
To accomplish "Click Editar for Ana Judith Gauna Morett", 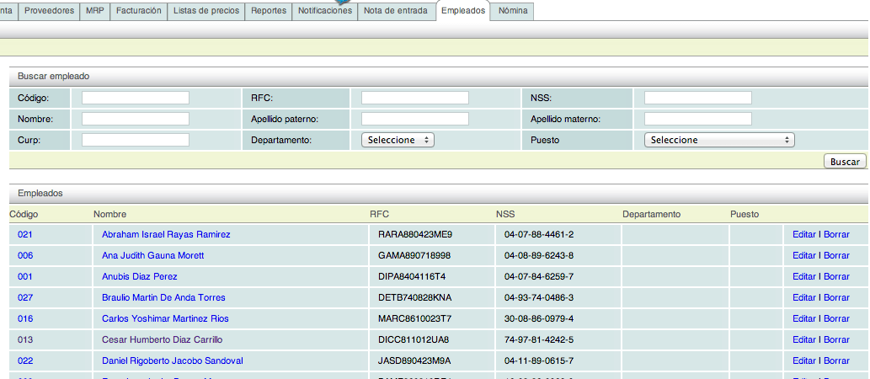I will [803, 255].
